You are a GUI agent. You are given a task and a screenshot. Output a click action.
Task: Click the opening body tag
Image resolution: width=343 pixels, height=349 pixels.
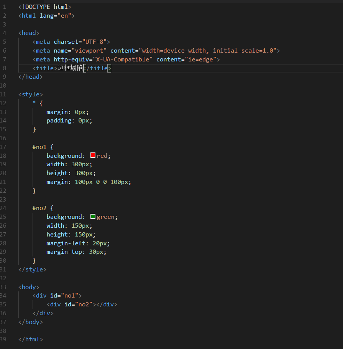point(29,287)
